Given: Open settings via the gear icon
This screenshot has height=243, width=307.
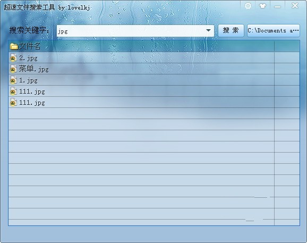Looking at the screenshot, I should 248,6.
